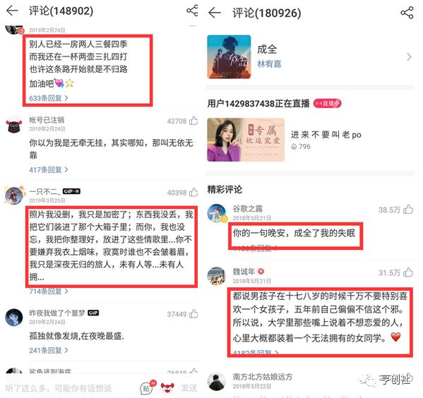The width and height of the screenshot is (423, 398).
Task: Like 魏诚年's comment with 31.5万 likes
Action: pyautogui.click(x=408, y=272)
